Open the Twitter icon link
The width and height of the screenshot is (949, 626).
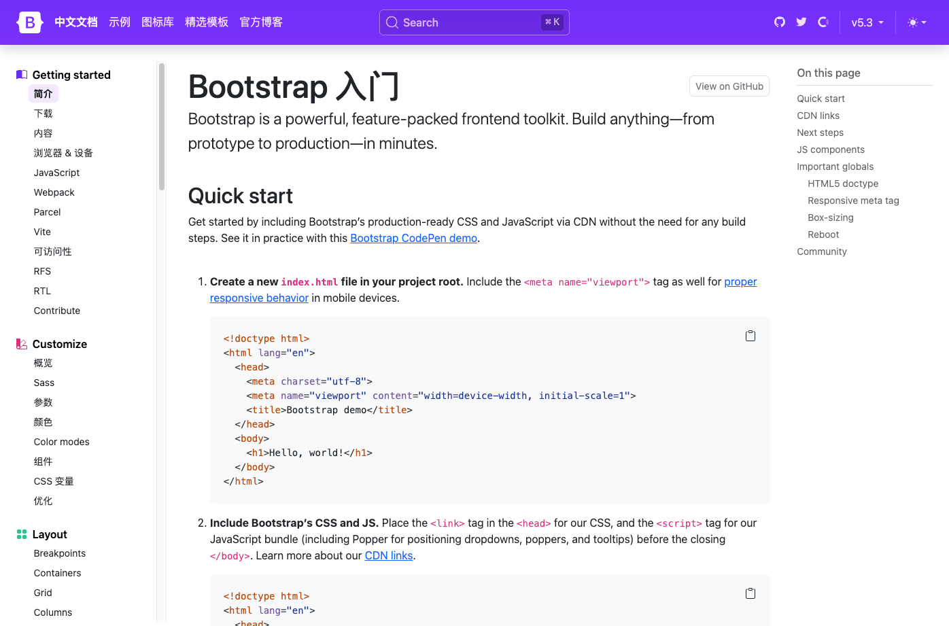pos(801,22)
